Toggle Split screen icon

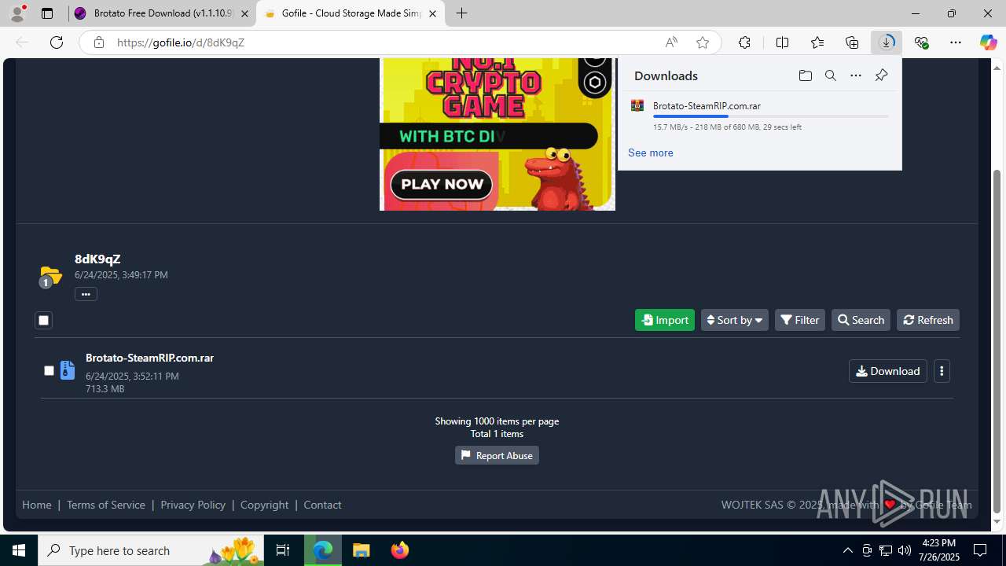pyautogui.click(x=782, y=42)
